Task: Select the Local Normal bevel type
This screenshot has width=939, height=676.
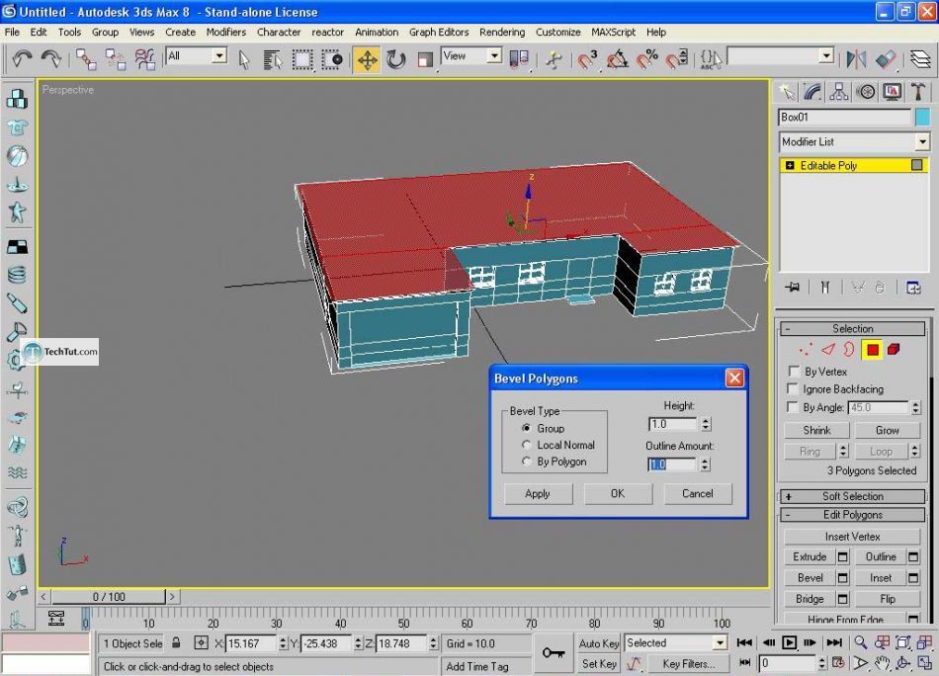Action: pos(526,445)
